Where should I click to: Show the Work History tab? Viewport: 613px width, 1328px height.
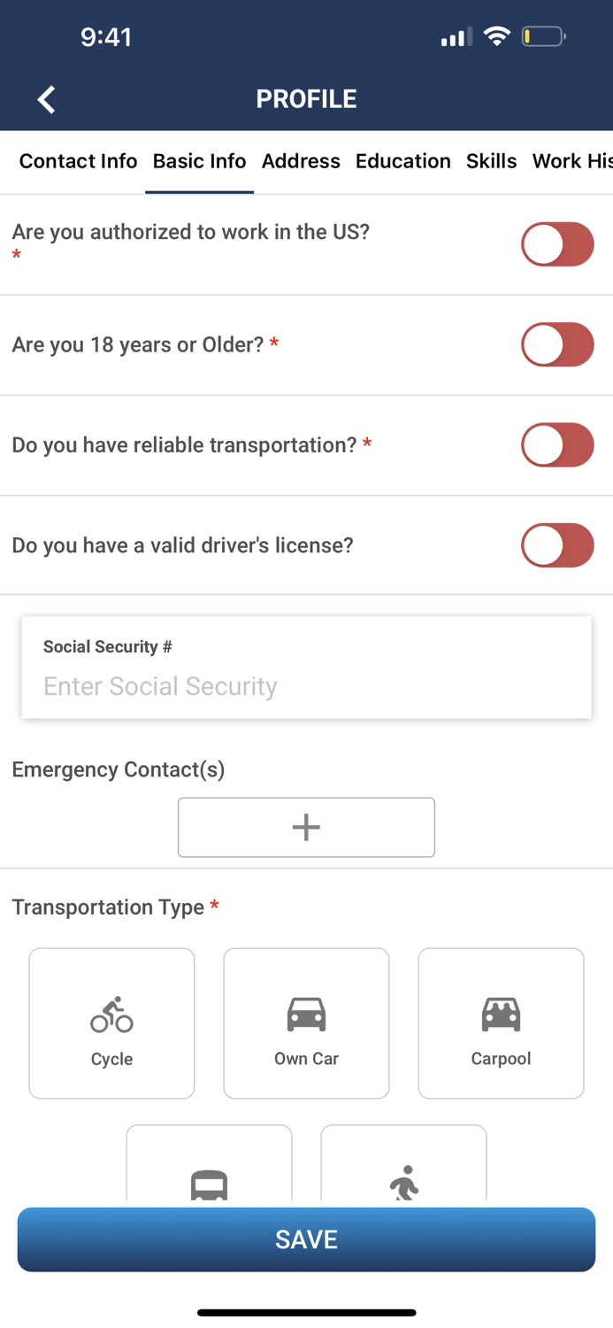[571, 161]
